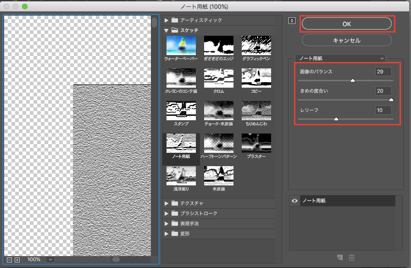Click the 画像のバランス slider handle
This screenshot has width=411, height=268.
[353, 80]
